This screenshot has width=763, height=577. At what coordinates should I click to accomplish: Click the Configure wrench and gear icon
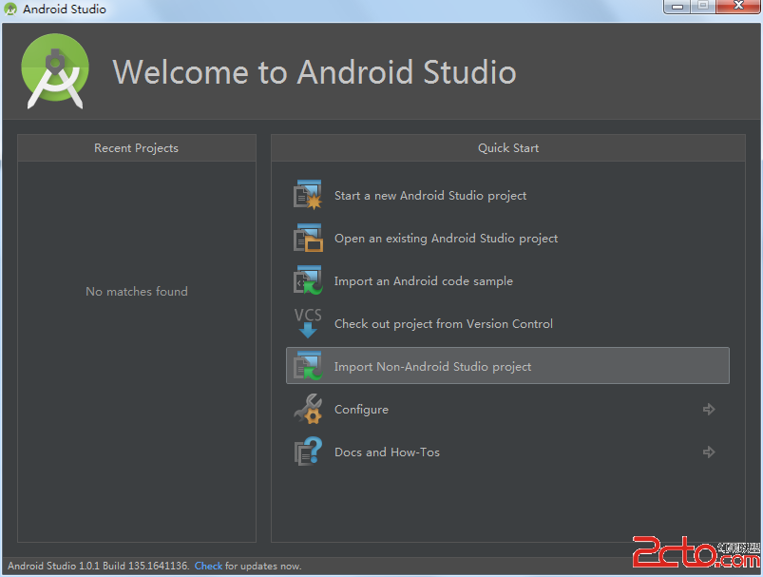(308, 409)
